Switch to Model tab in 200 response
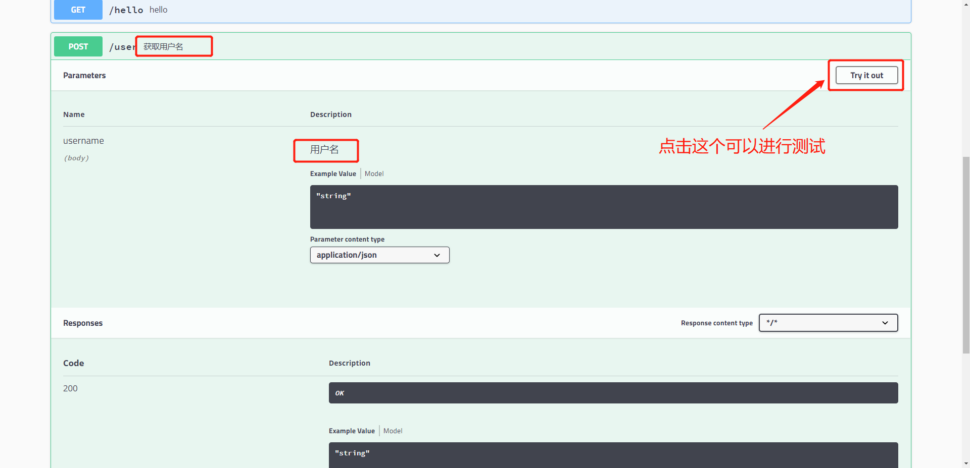Screen dimensions: 970x468 [393, 431]
